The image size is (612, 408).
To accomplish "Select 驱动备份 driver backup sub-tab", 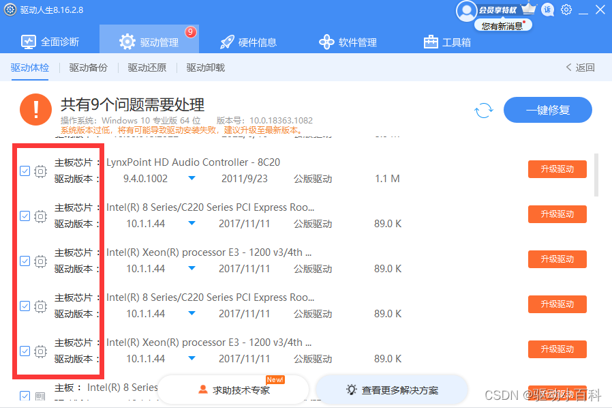I will tap(88, 68).
